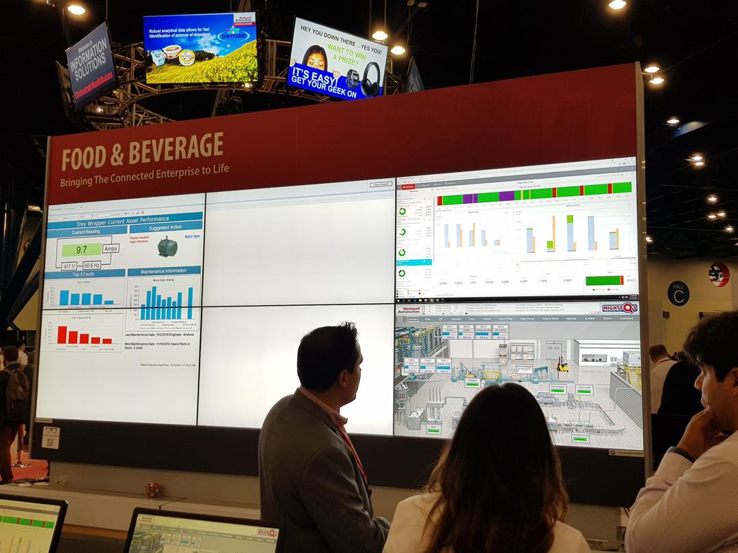Click the first green donut gauge in machine list
The height and width of the screenshot is (553, 738).
pyautogui.click(x=402, y=211)
